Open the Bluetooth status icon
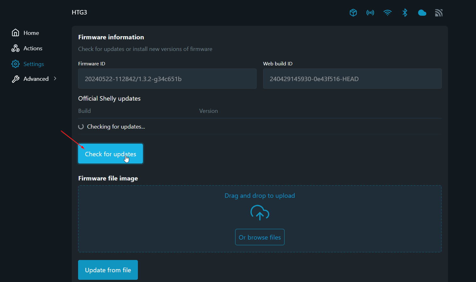 pos(405,13)
